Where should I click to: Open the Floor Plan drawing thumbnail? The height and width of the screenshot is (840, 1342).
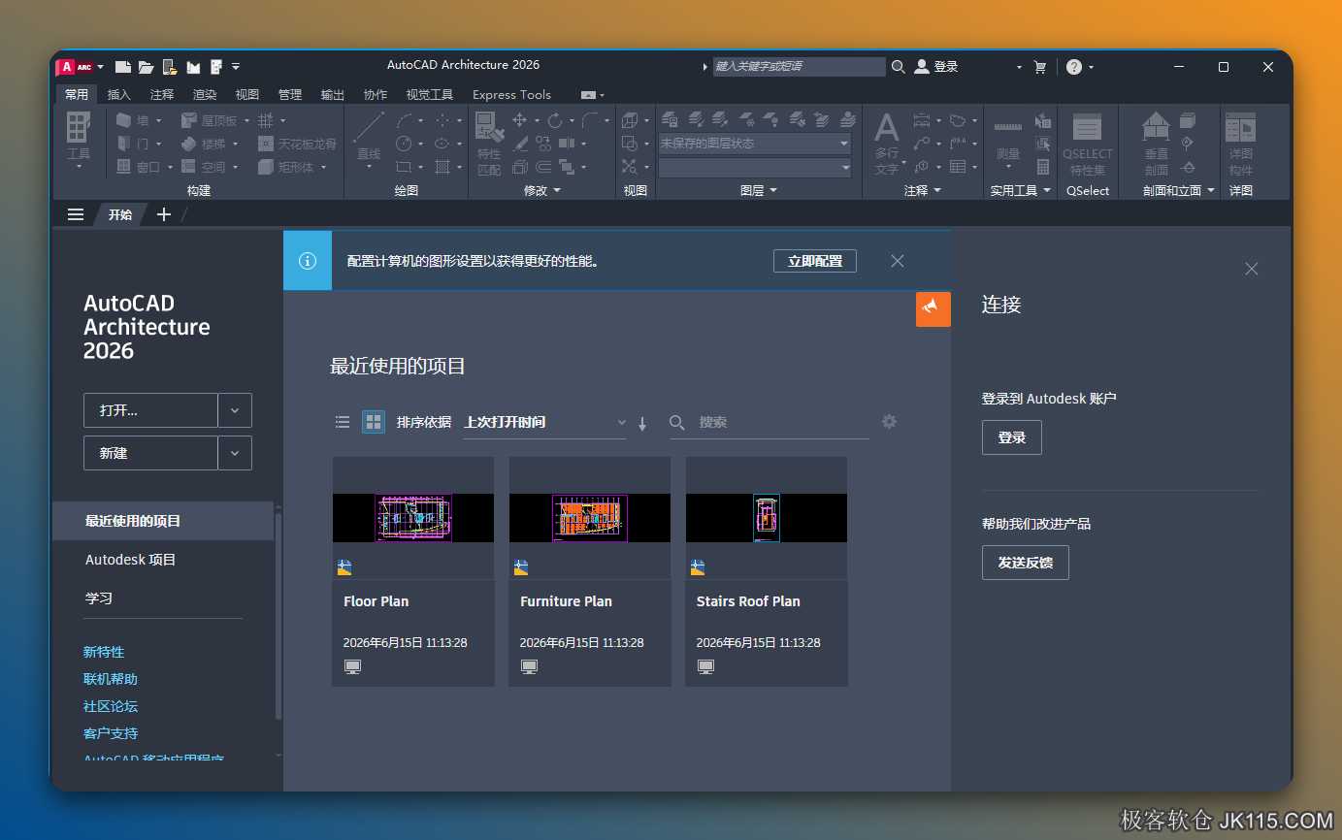[413, 518]
